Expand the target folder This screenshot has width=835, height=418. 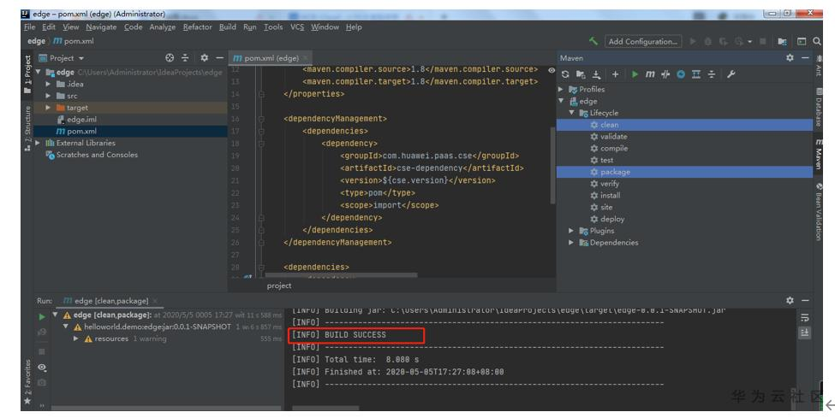tap(48, 108)
